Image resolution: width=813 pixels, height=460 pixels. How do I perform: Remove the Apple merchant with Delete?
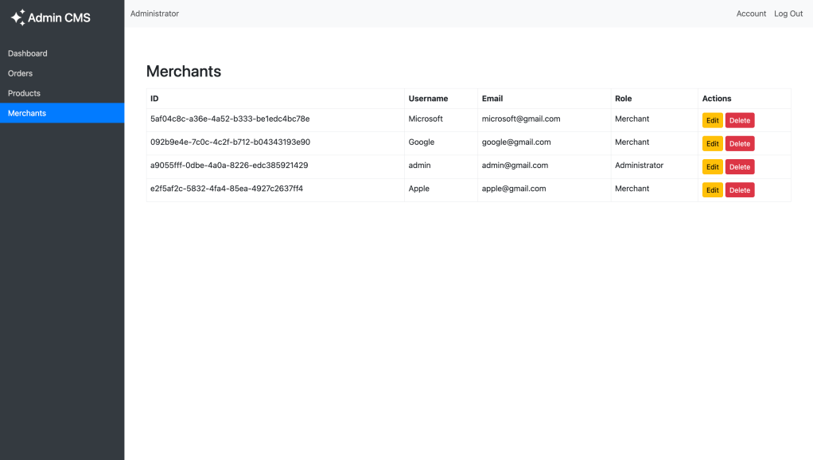point(739,190)
